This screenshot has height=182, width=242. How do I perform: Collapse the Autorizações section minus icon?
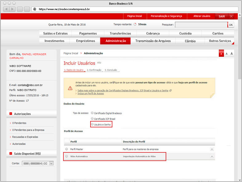coord(11,114)
